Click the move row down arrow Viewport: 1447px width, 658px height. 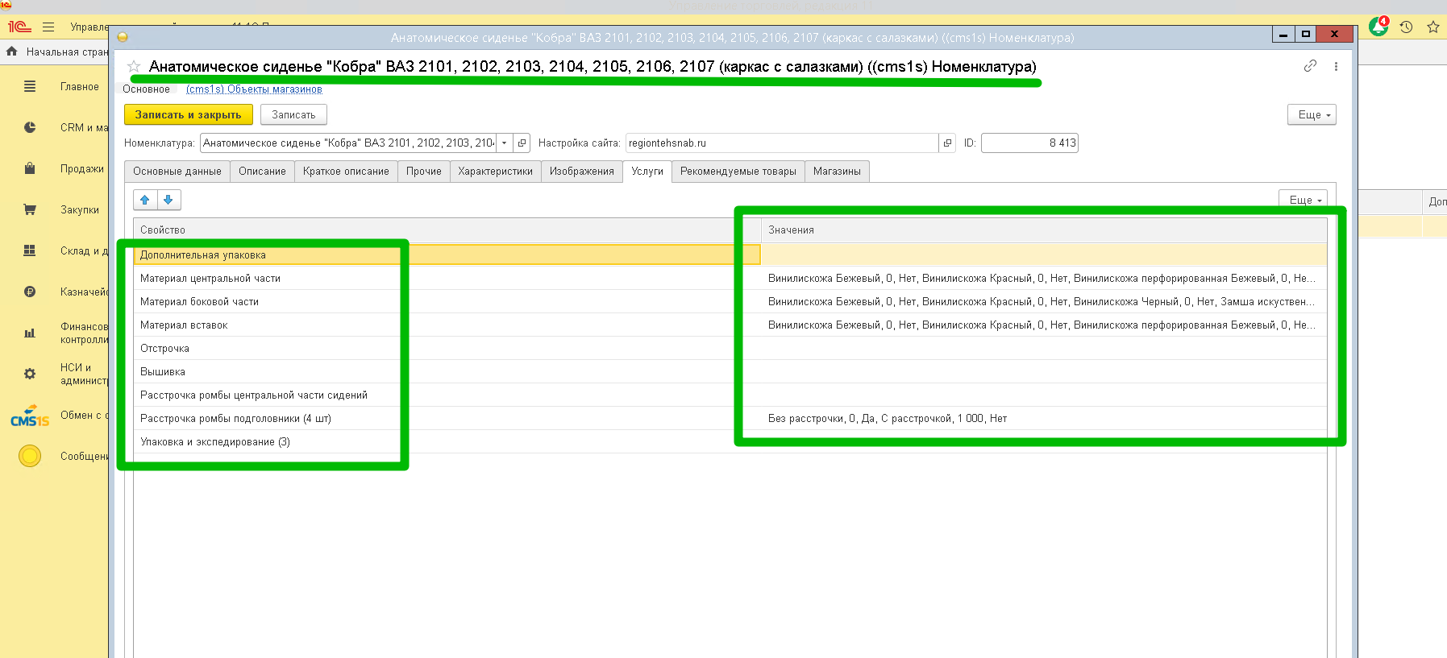(168, 200)
